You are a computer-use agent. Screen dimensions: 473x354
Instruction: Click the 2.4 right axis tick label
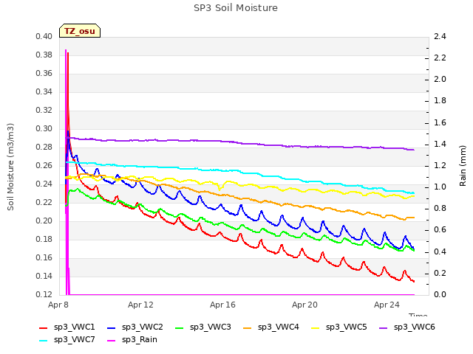click(x=440, y=36)
